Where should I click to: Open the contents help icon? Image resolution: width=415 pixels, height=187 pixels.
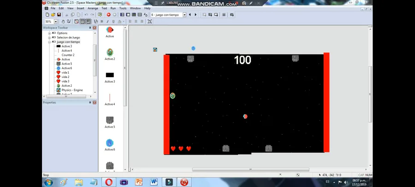tap(100, 15)
